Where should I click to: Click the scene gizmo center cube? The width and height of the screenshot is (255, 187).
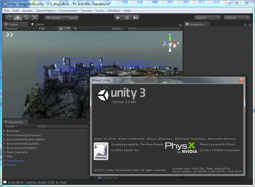click(x=170, y=45)
